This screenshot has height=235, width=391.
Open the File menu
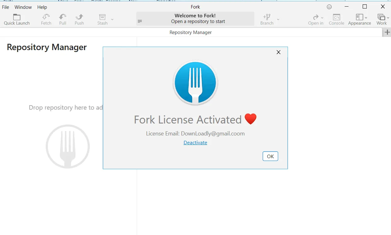click(x=6, y=7)
